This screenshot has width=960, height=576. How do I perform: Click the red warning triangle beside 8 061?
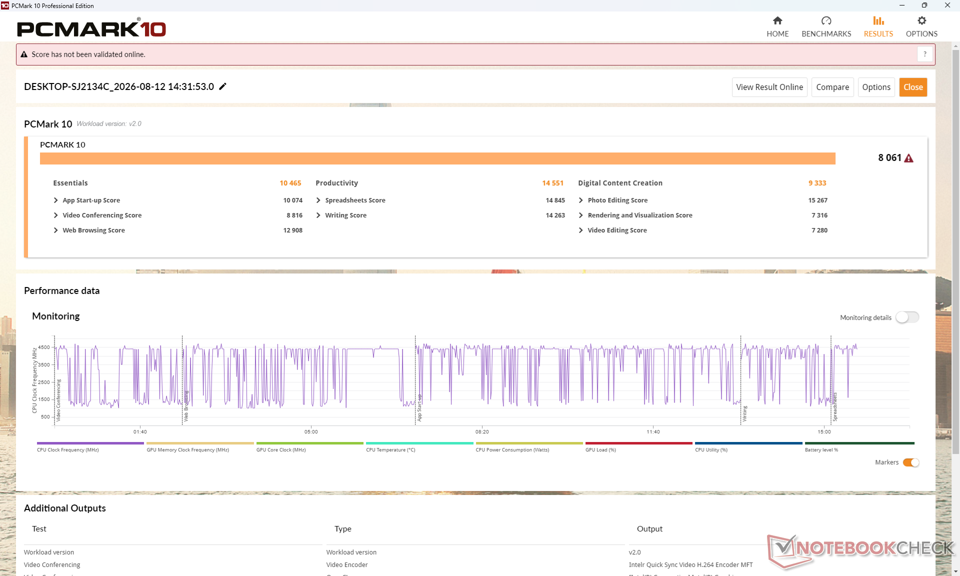click(x=909, y=158)
